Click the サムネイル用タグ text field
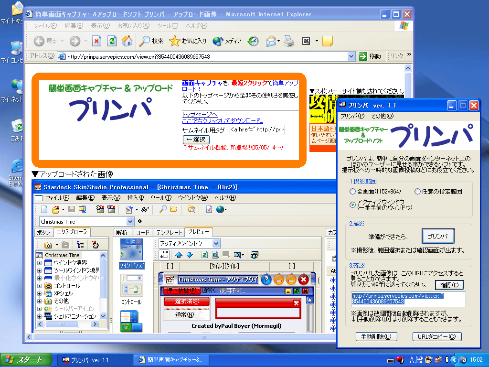The image size is (489, 367). [x=257, y=130]
